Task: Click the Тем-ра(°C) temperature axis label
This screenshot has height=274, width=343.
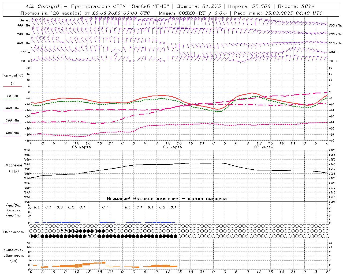Action: [x=13, y=76]
